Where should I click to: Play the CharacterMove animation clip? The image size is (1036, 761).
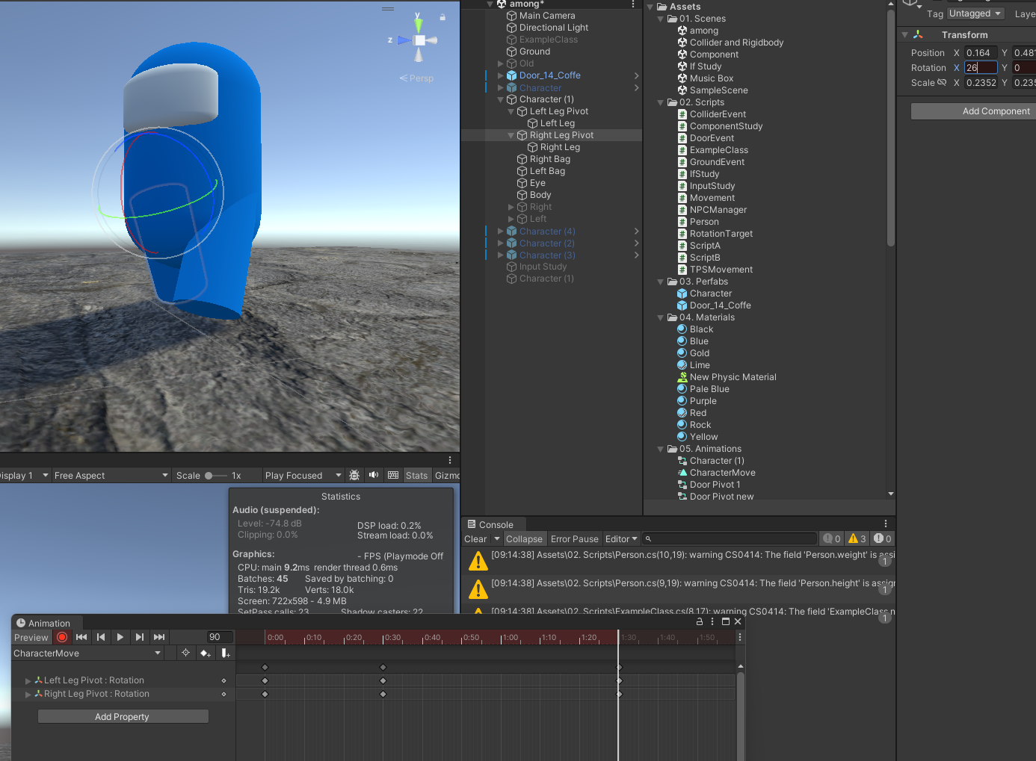[120, 637]
